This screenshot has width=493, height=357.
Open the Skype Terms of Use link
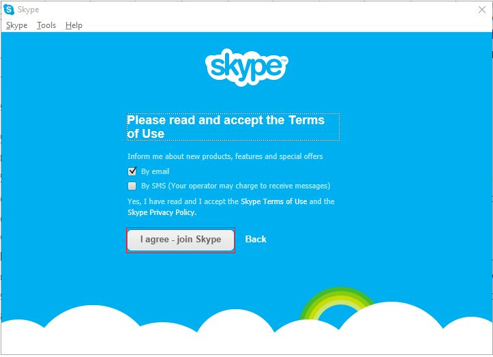point(274,201)
